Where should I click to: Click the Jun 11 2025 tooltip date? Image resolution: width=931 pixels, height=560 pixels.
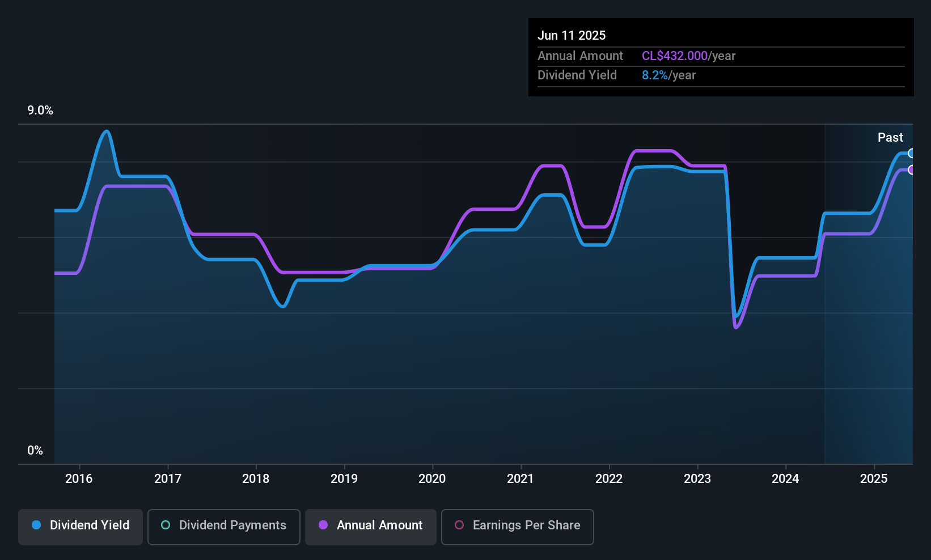pos(572,36)
